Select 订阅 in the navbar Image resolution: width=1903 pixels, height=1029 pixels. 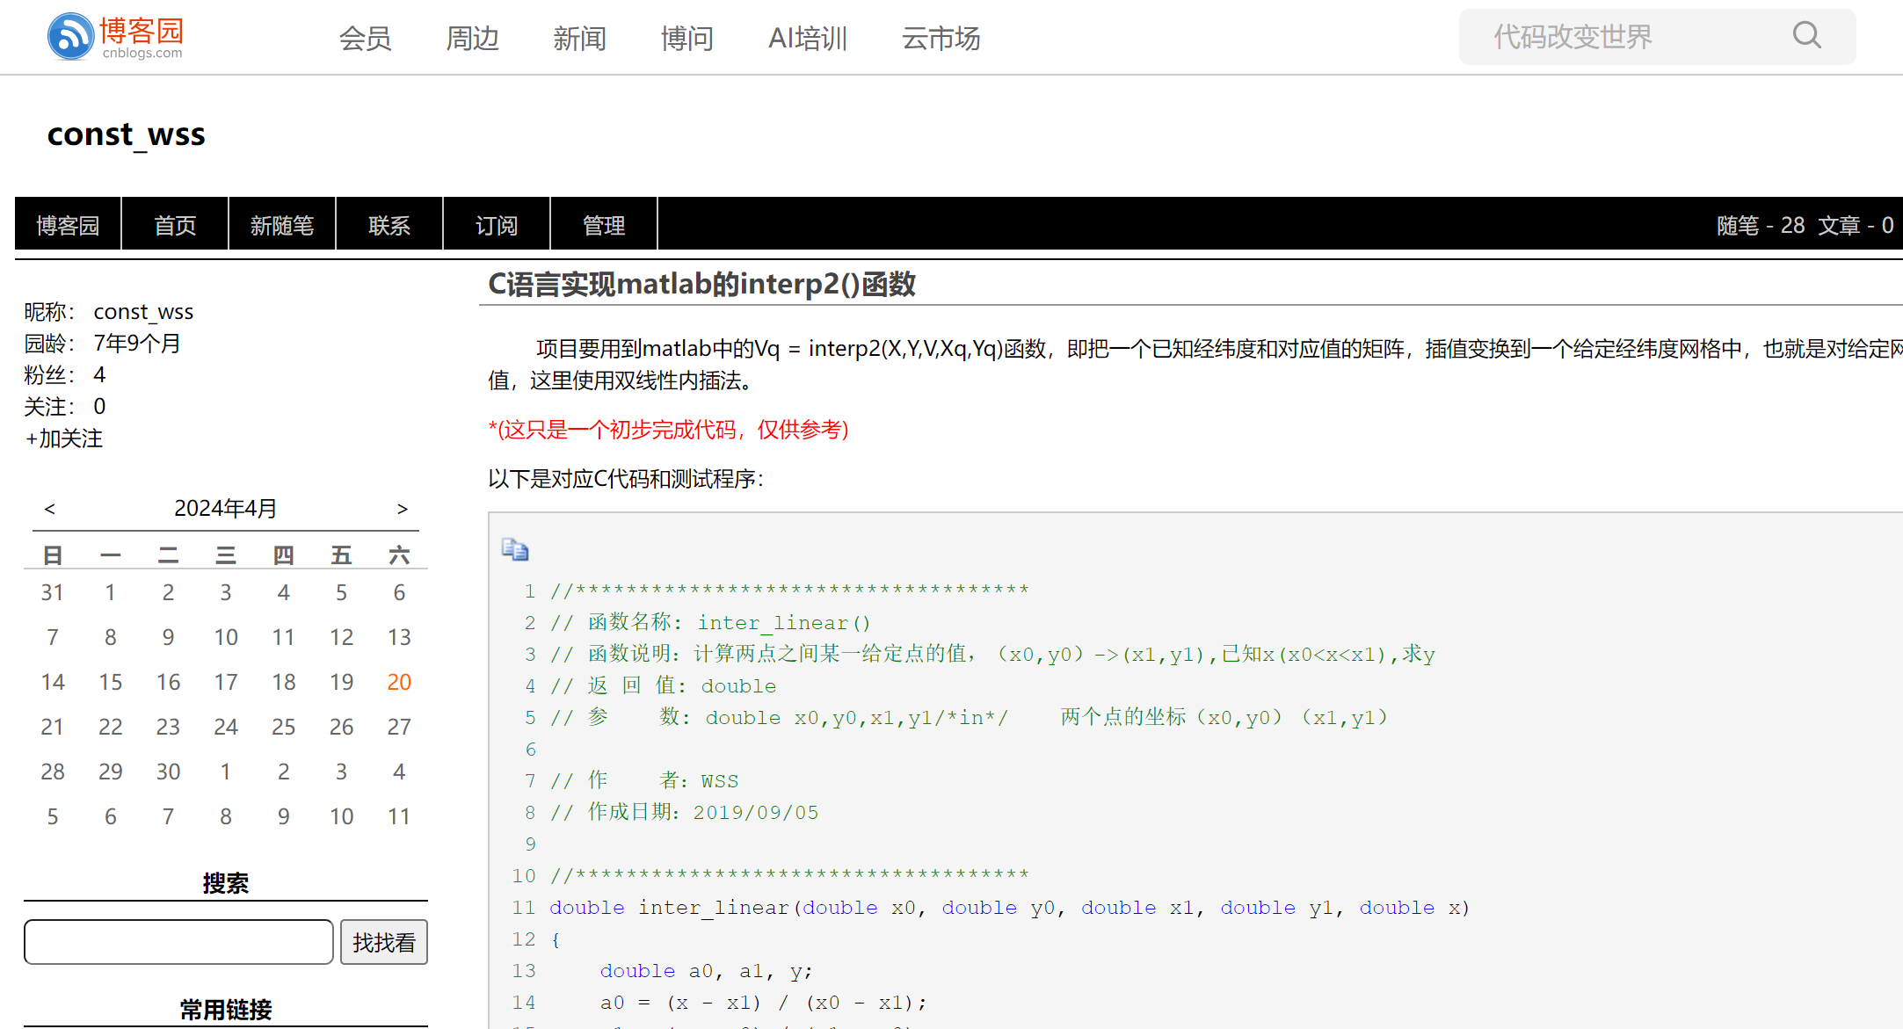(x=497, y=226)
